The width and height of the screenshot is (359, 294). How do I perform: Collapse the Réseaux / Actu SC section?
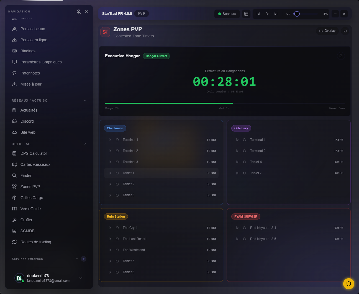[x=85, y=100]
